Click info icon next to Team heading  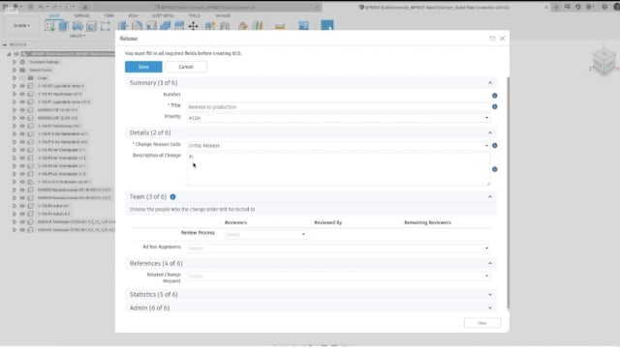pos(172,196)
